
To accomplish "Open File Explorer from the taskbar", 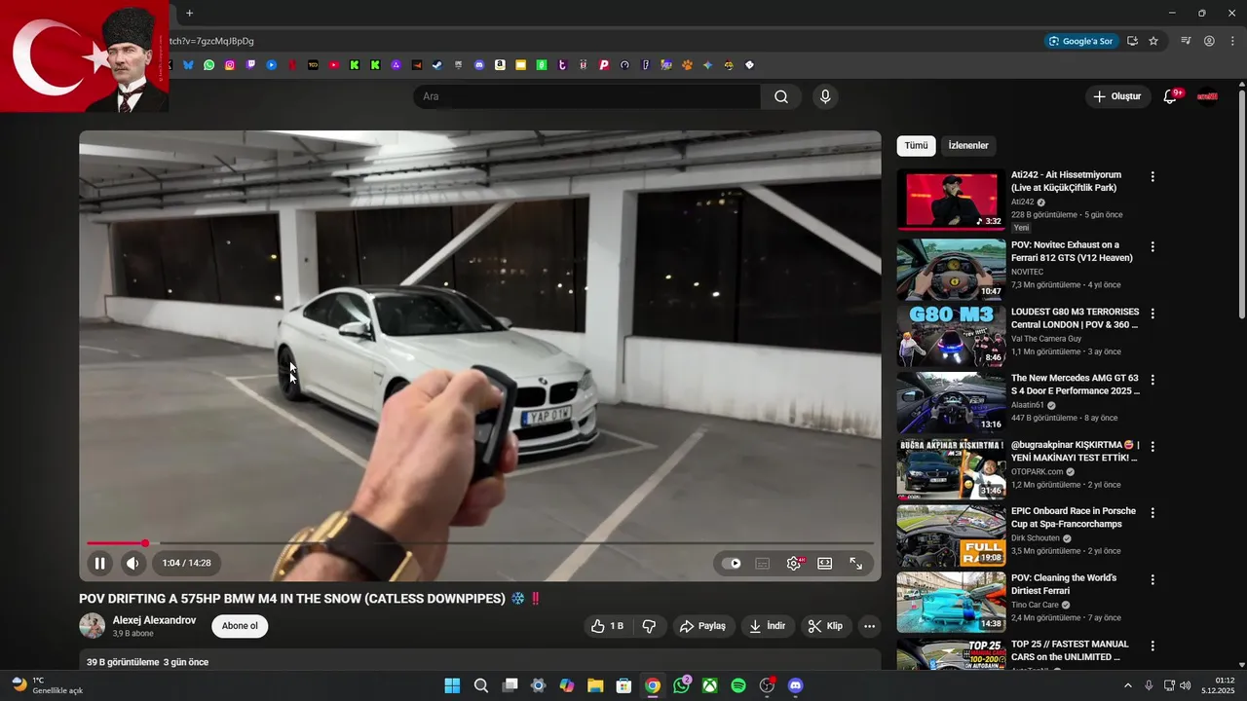I will [x=595, y=685].
